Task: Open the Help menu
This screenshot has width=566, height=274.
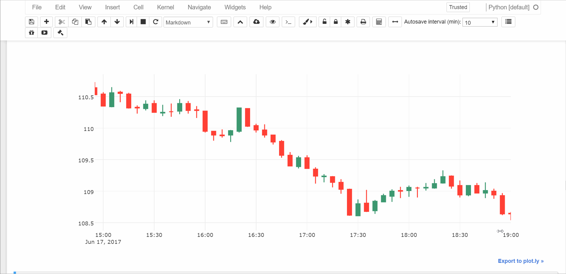Action: tap(266, 7)
